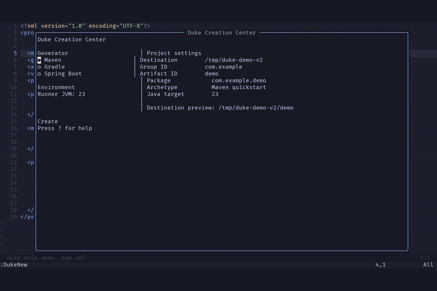Screen dimensions: 437x291
Task: Click the Destination value /tmp/duke-demo-v2
Action: [234, 60]
